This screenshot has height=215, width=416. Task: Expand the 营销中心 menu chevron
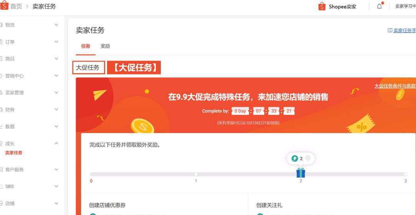[x=56, y=76]
